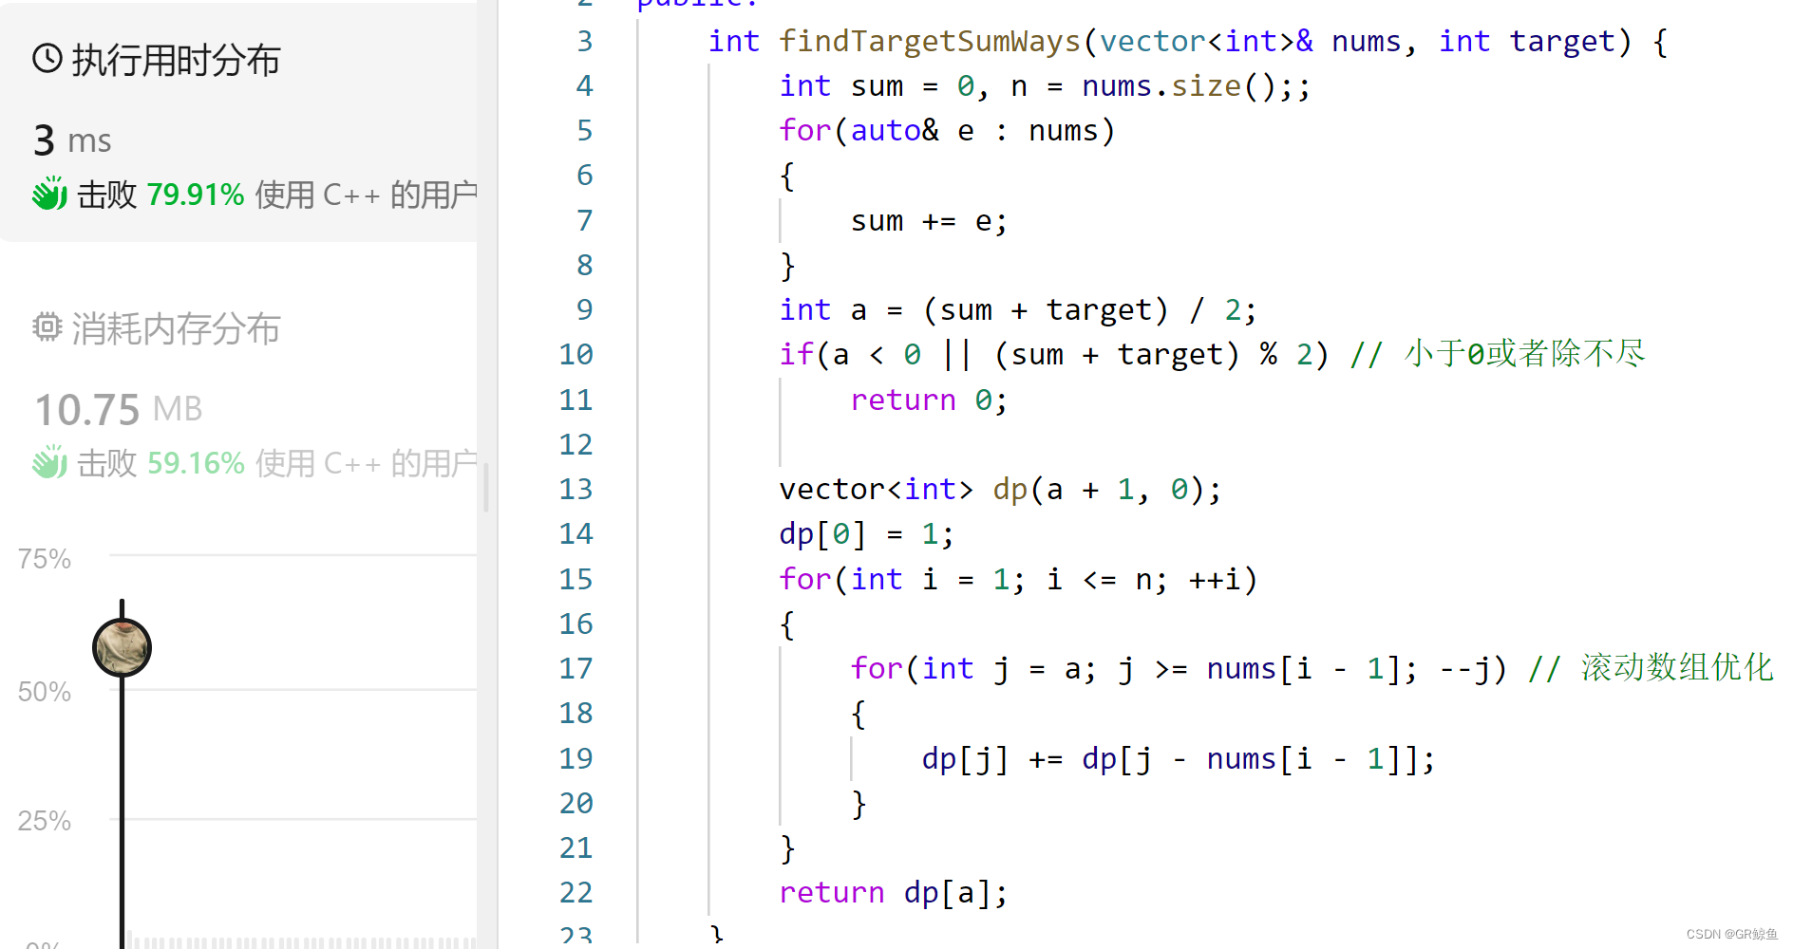1793x949 pixels.
Task: Click the 'return 0;' statement
Action: click(x=929, y=400)
